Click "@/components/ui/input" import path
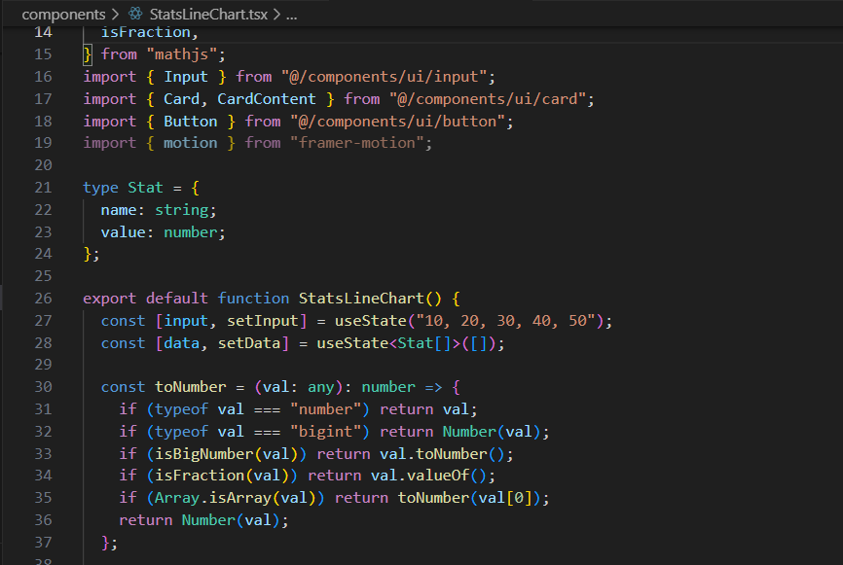843x565 pixels. click(x=384, y=77)
